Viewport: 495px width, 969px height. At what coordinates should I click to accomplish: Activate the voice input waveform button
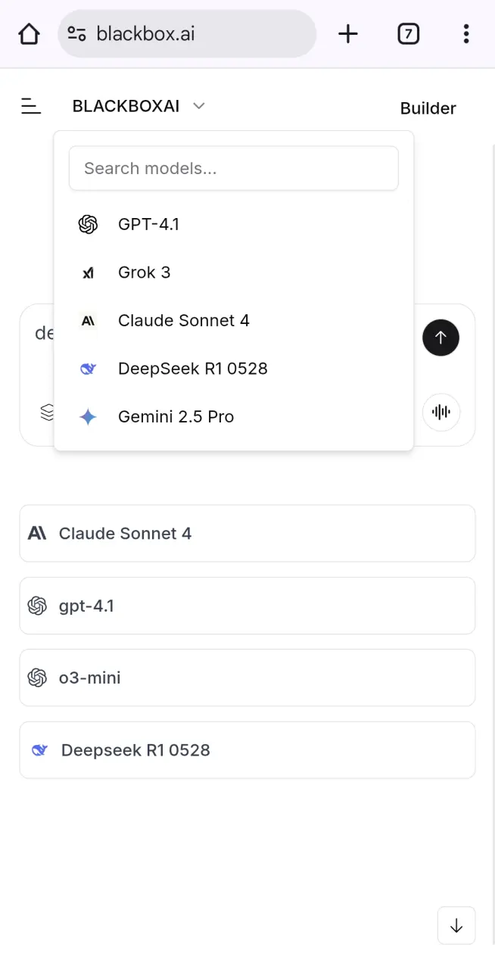(x=441, y=413)
